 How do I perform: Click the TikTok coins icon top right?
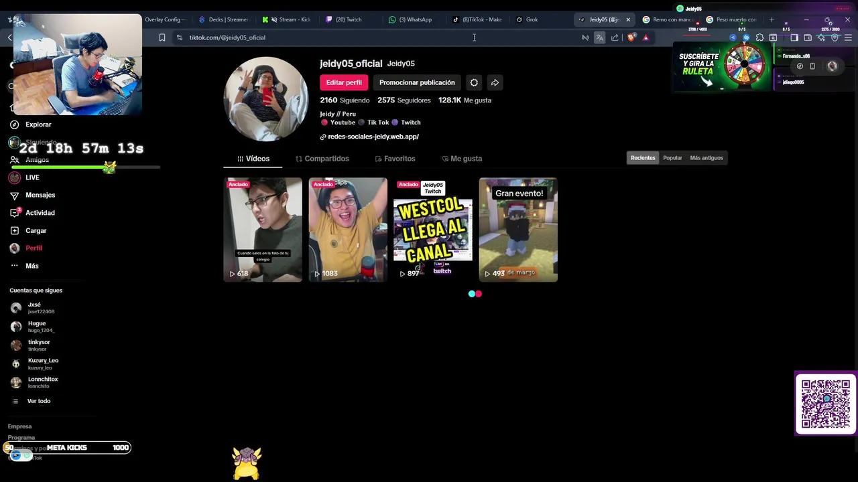pos(800,66)
